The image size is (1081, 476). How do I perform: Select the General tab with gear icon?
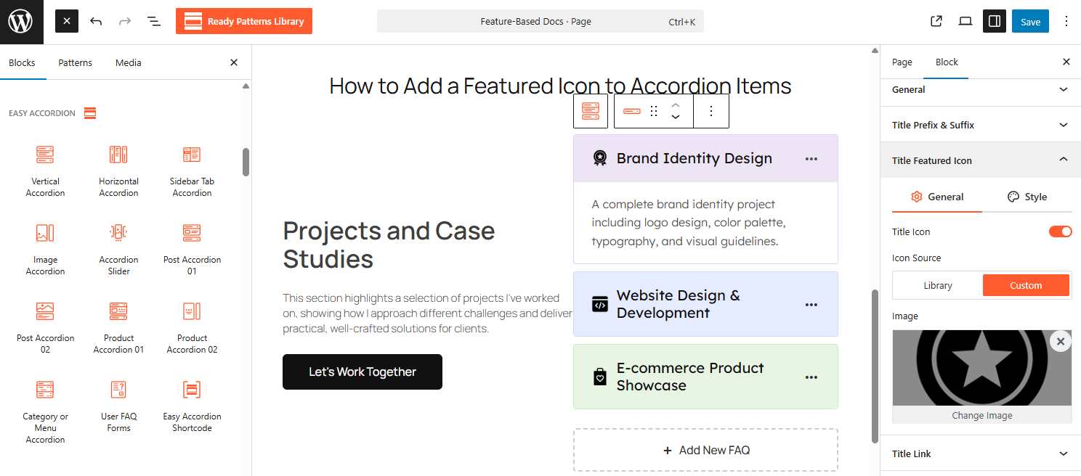(937, 197)
